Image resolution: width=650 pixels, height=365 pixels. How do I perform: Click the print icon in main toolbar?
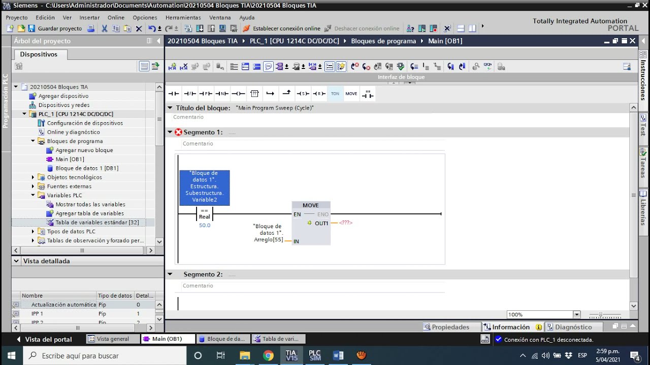tap(90, 28)
